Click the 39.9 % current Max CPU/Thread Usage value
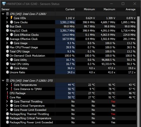 tap(70, 47)
